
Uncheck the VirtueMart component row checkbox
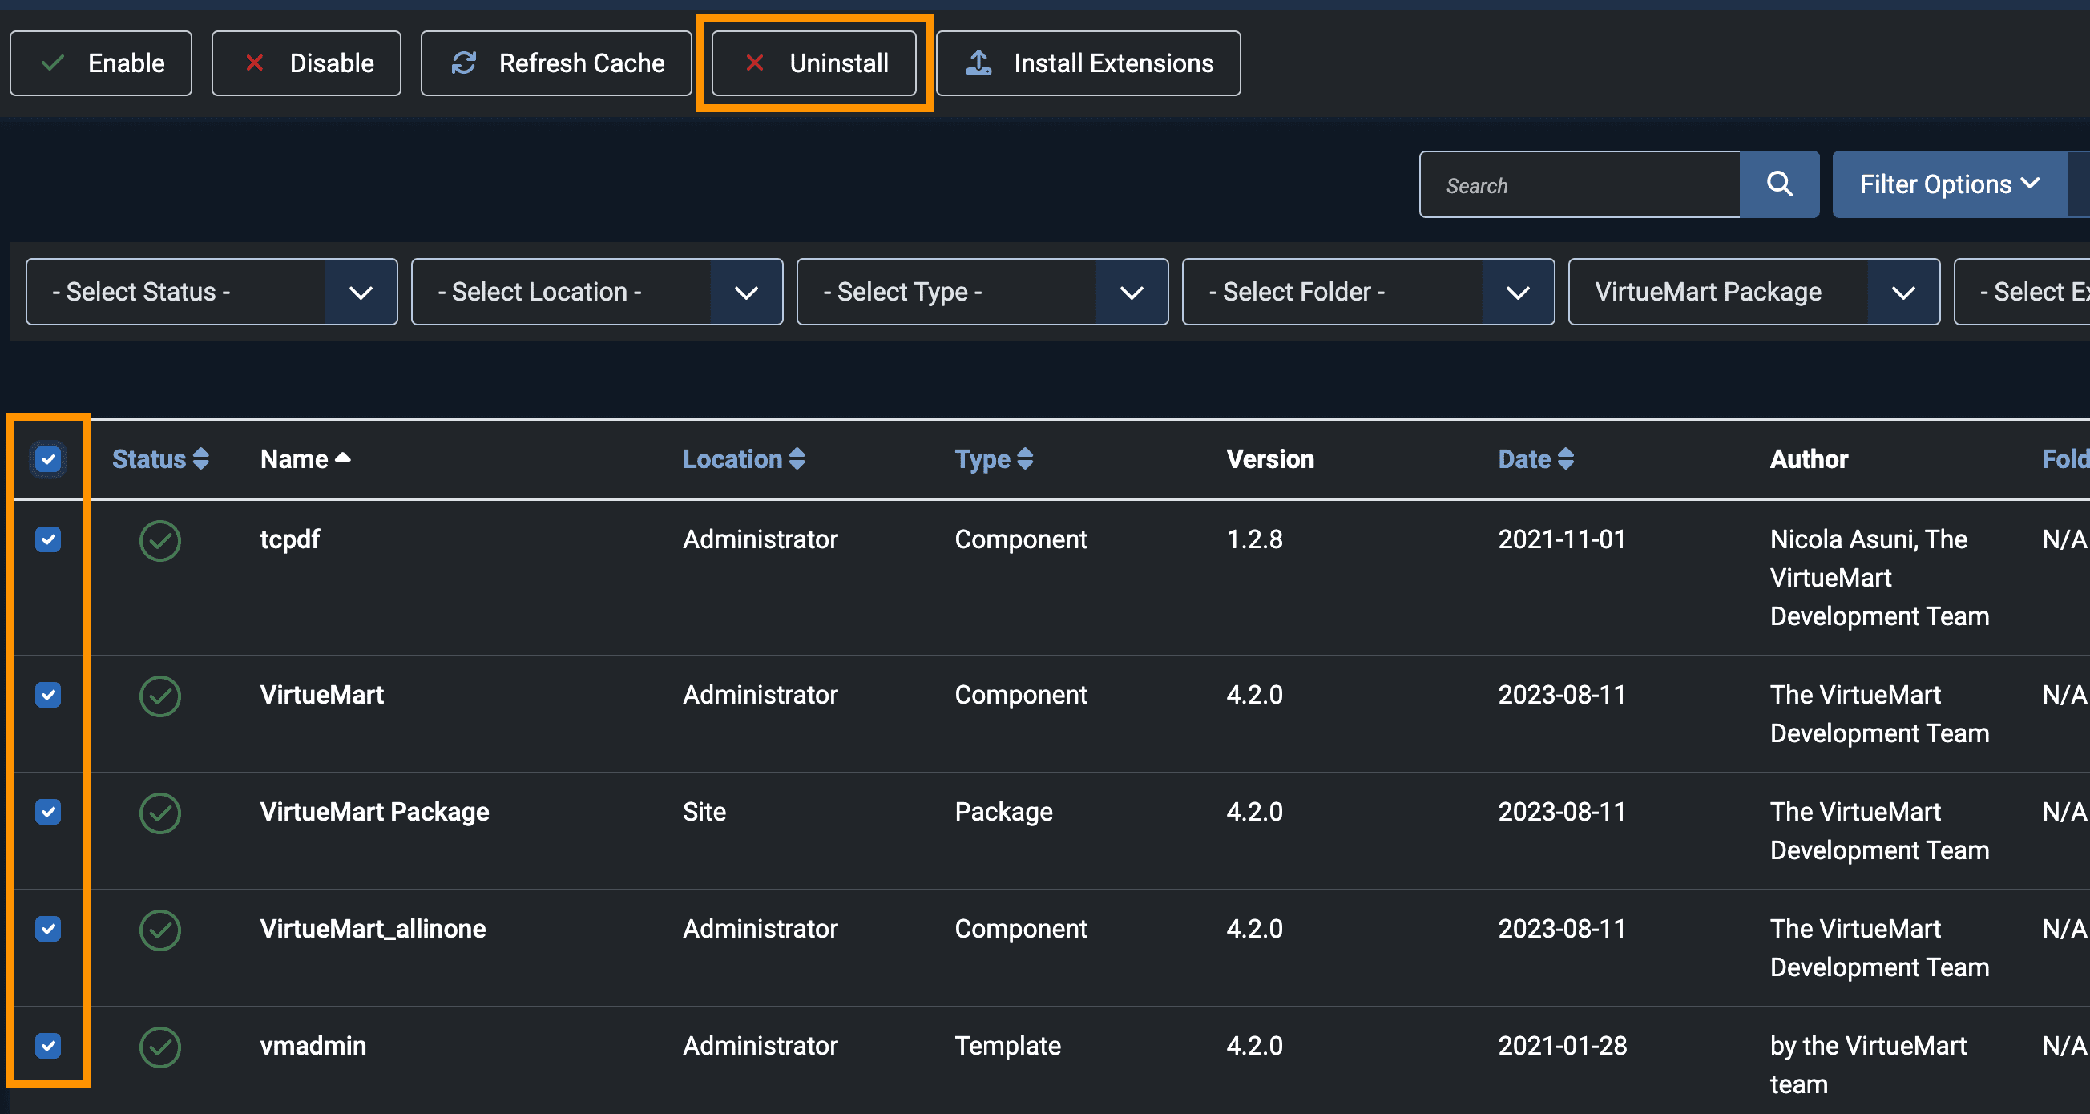point(49,696)
